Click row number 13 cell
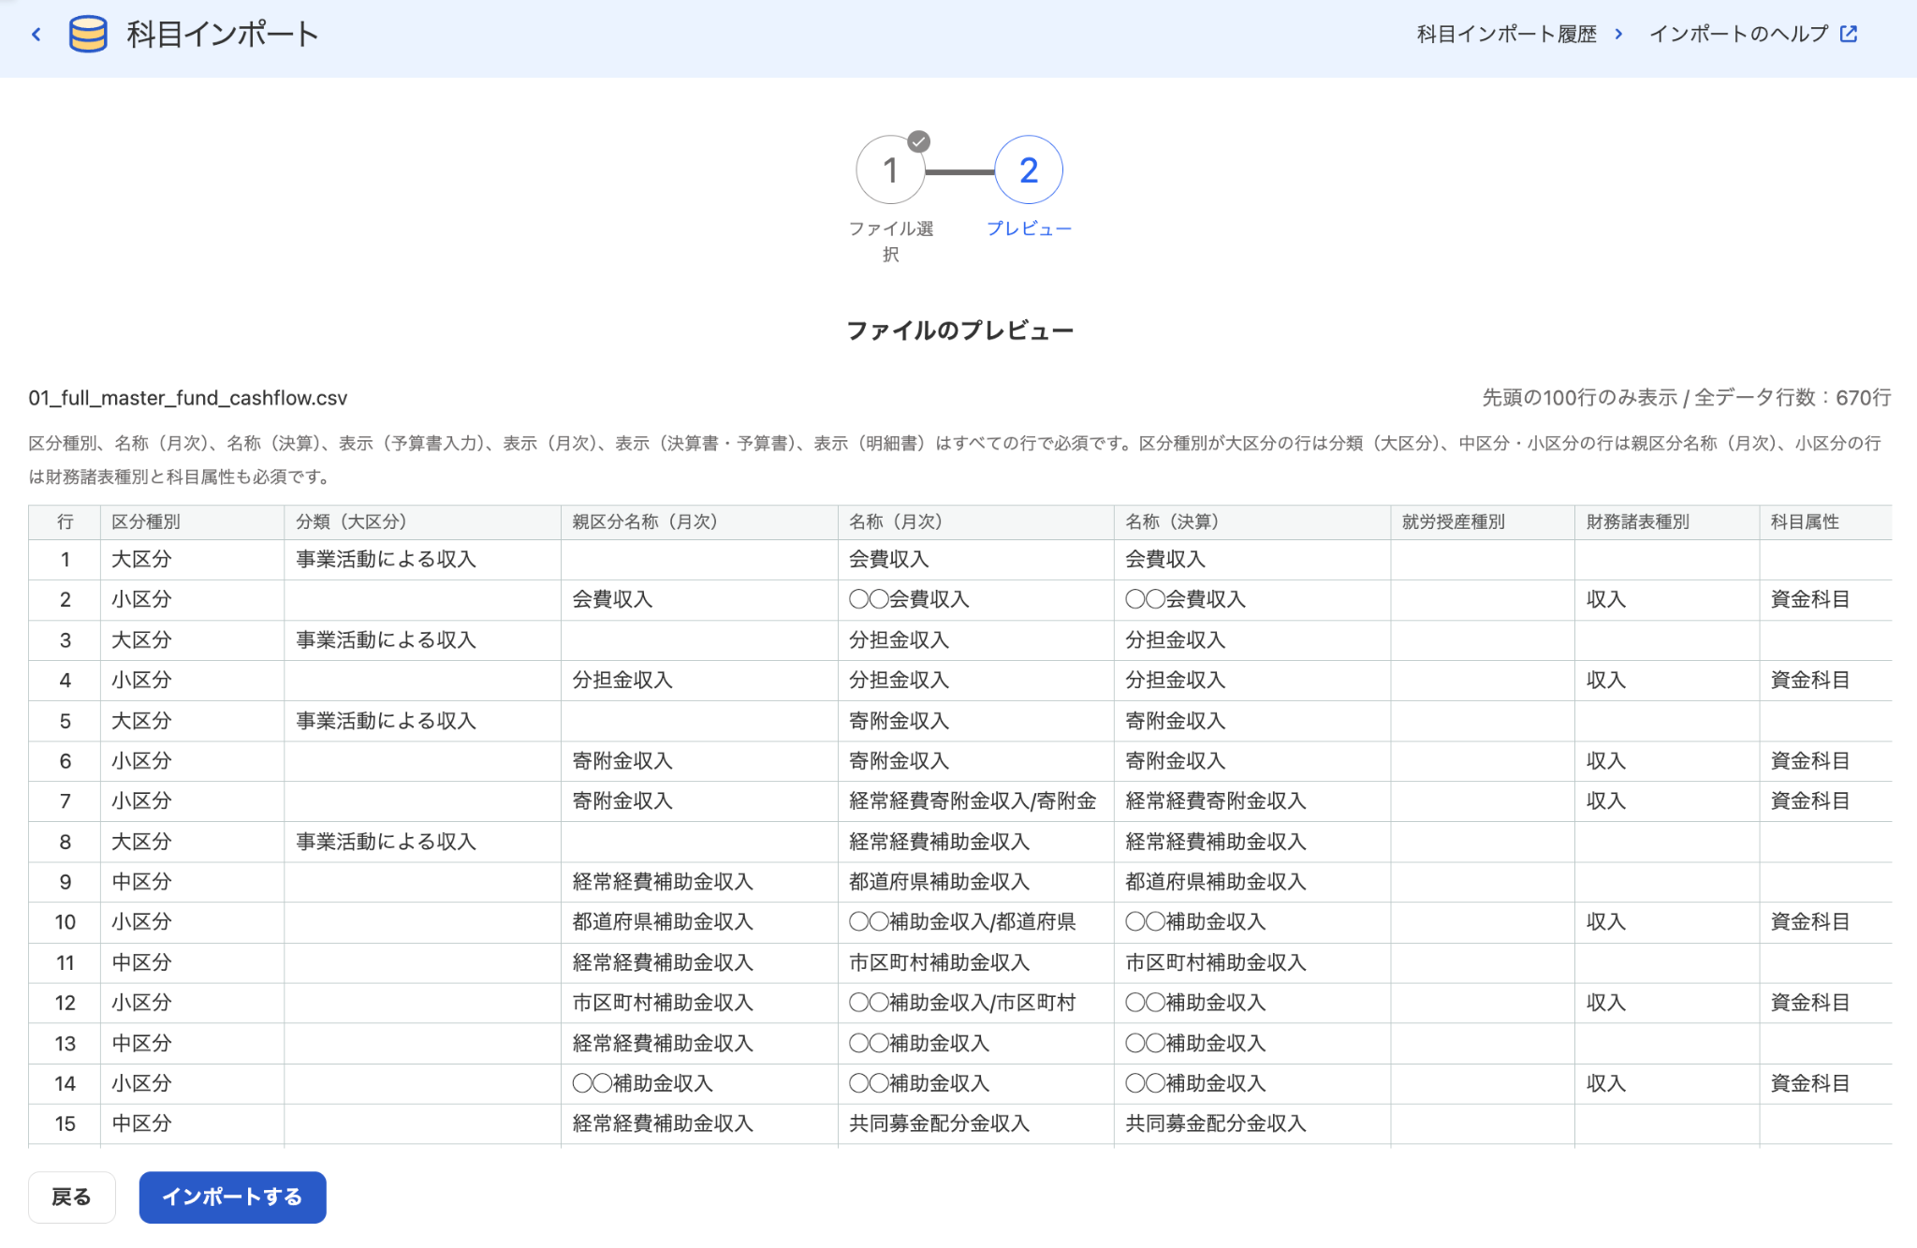 coord(65,1043)
